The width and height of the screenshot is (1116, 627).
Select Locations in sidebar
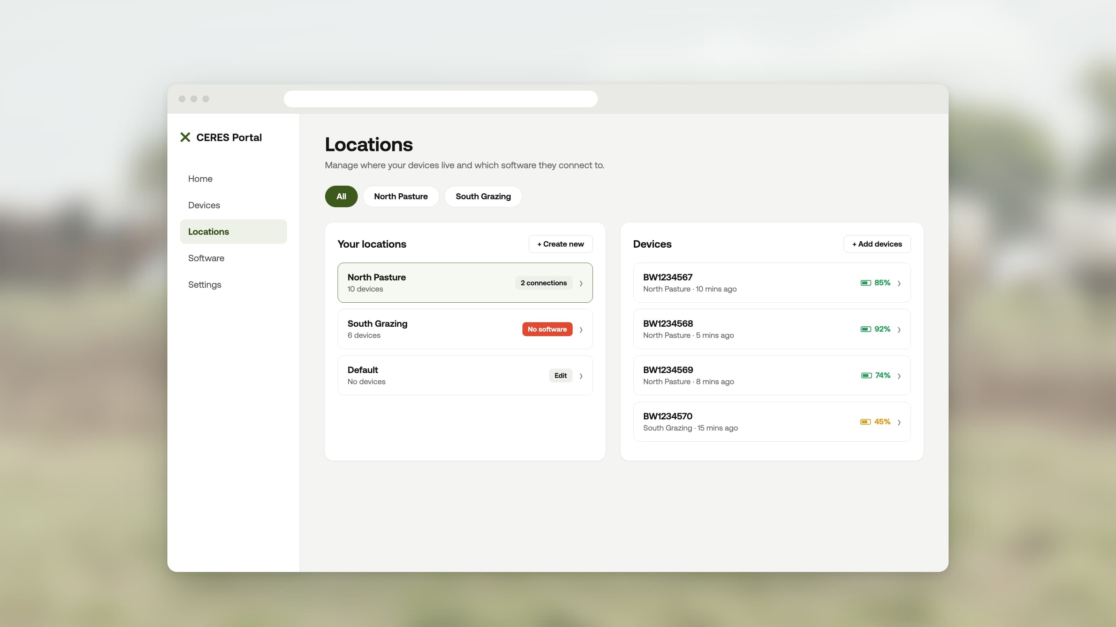point(233,232)
